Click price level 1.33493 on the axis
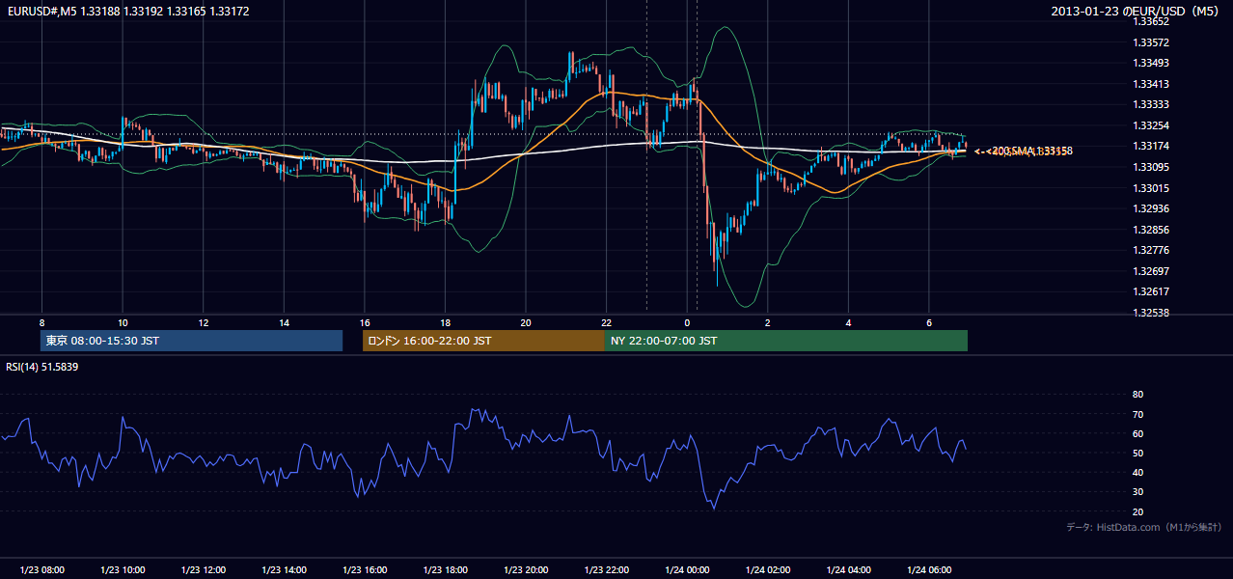The height and width of the screenshot is (579, 1233). click(x=1150, y=63)
